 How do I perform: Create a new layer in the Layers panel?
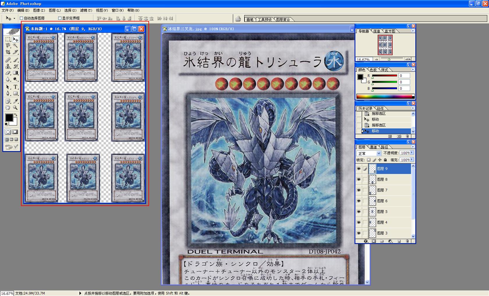click(x=399, y=241)
